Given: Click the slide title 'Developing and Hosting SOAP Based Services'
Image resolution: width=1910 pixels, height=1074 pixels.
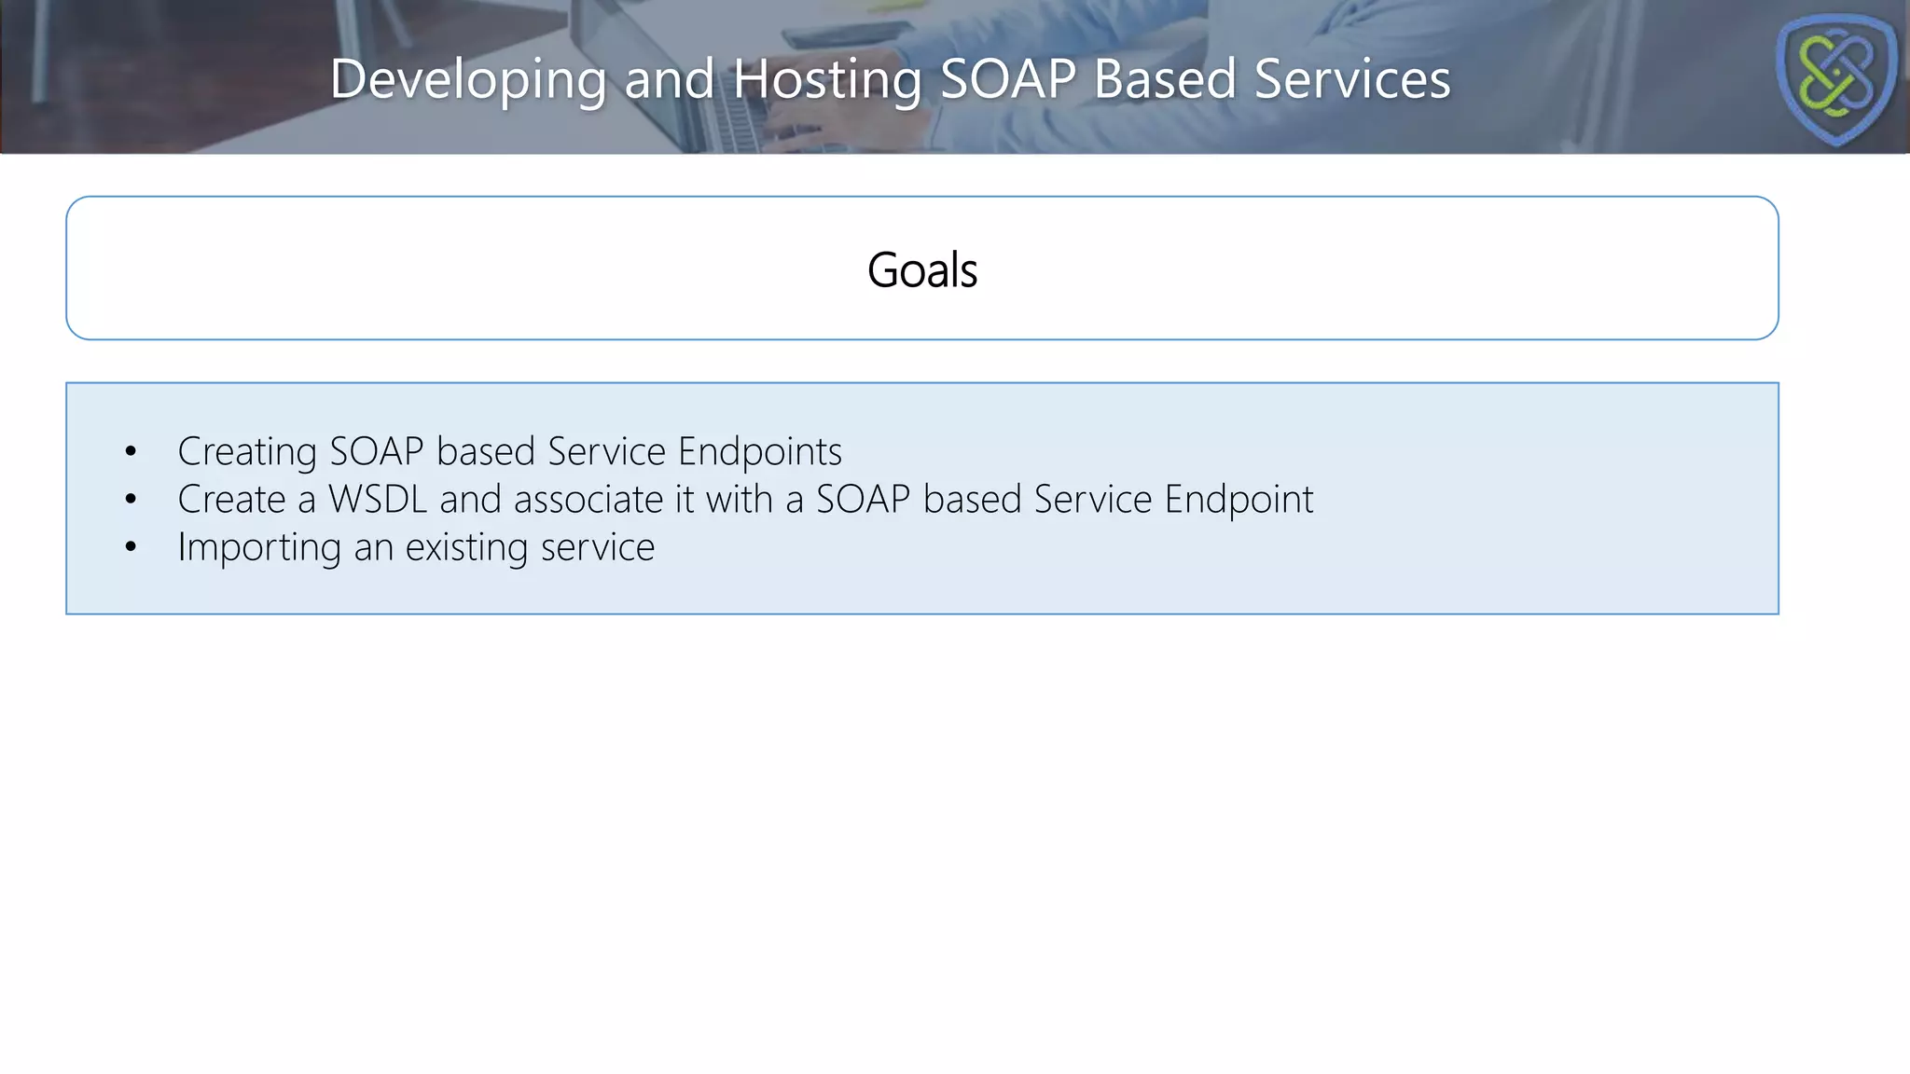Looking at the screenshot, I should pos(890,78).
